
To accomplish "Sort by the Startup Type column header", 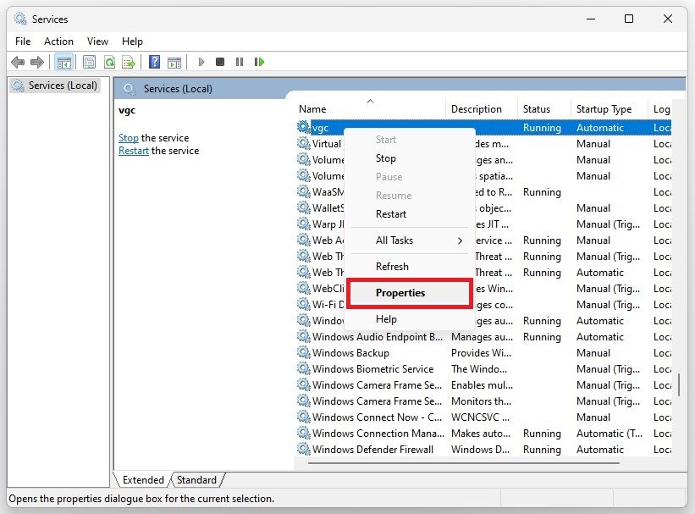I will [604, 109].
